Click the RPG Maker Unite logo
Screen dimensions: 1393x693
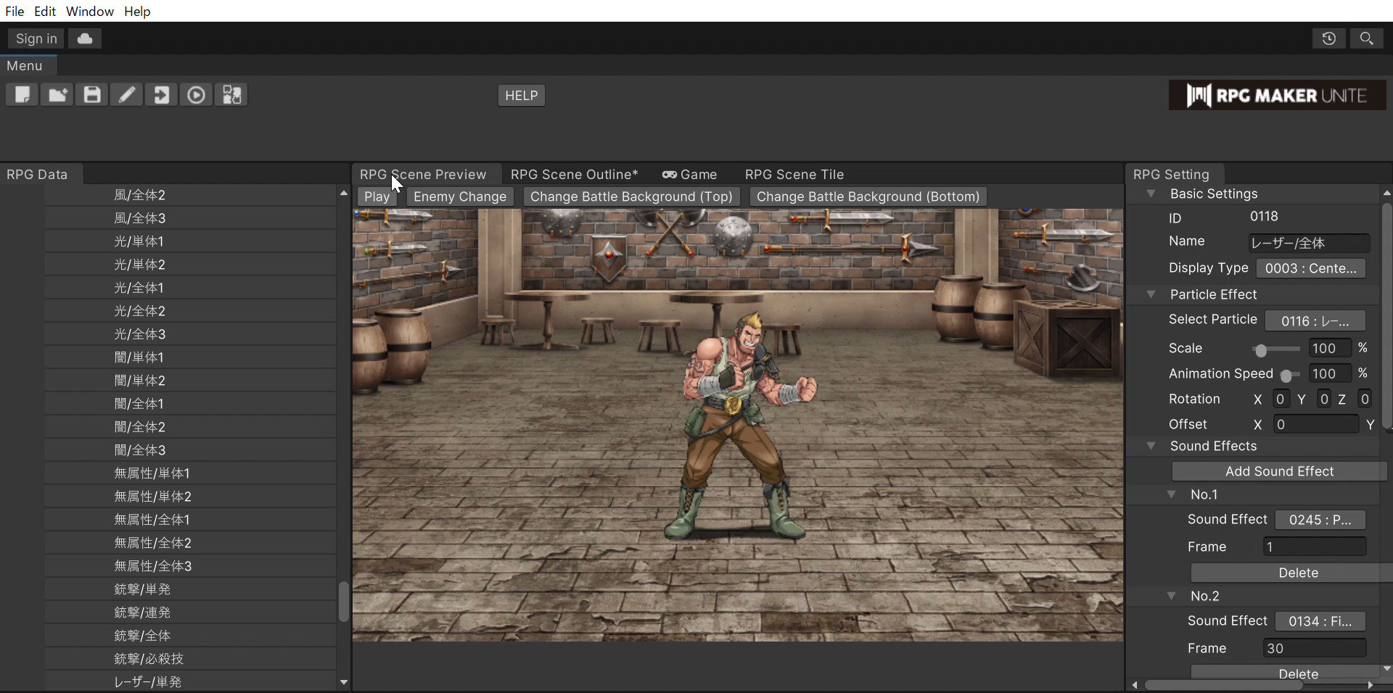(x=1277, y=95)
